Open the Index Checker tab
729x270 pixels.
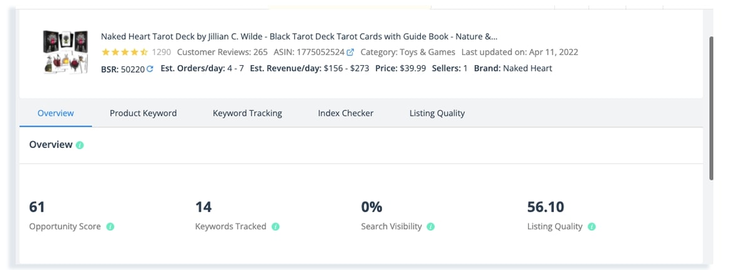point(346,113)
